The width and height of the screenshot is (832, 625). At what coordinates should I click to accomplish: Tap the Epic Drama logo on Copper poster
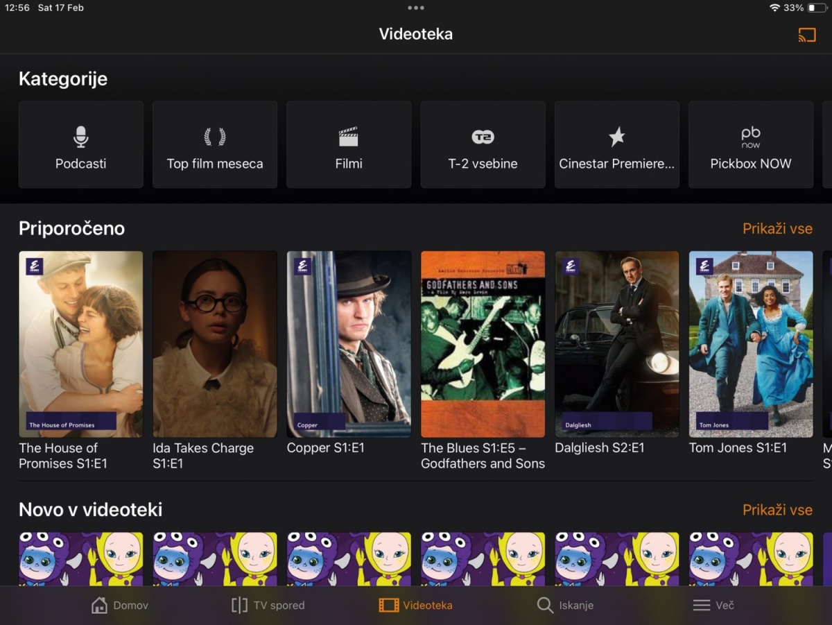tap(302, 267)
